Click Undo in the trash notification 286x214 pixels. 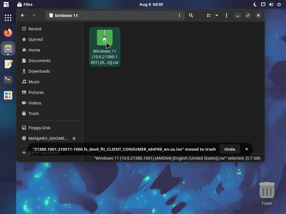230,149
